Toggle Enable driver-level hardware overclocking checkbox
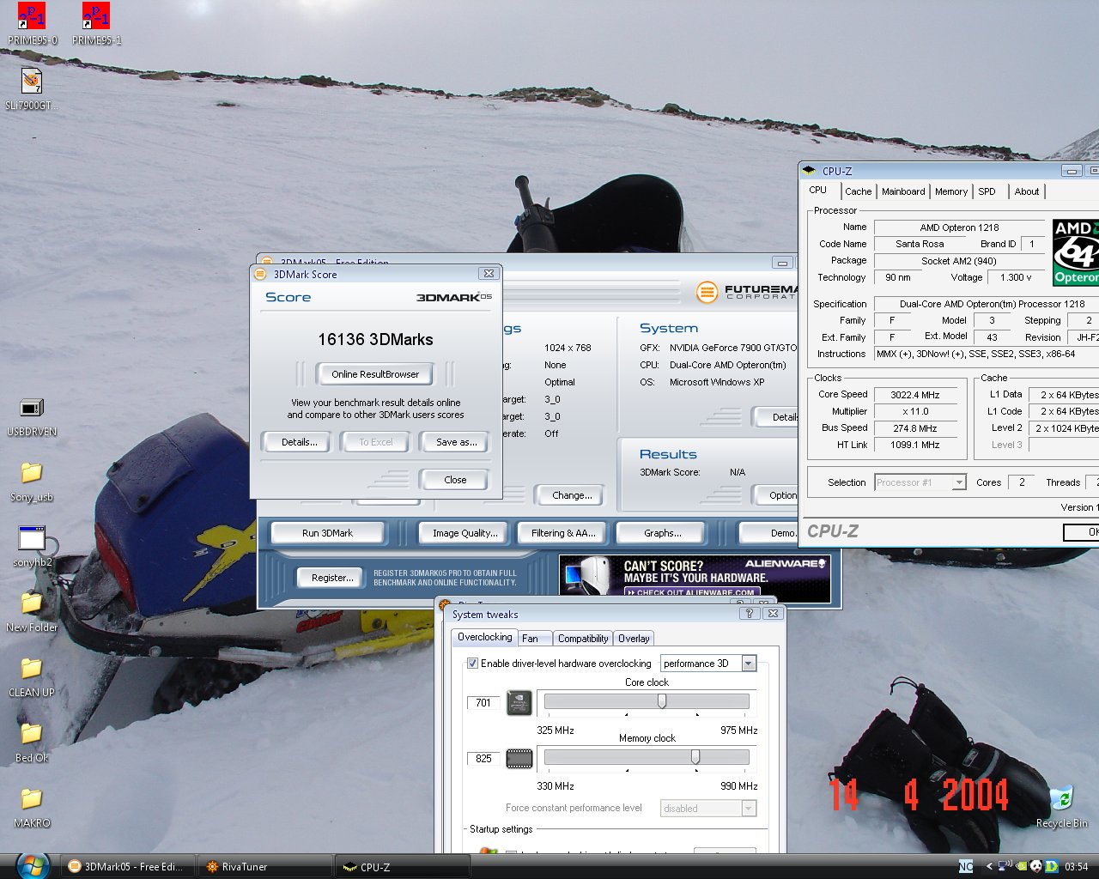 coord(472,664)
